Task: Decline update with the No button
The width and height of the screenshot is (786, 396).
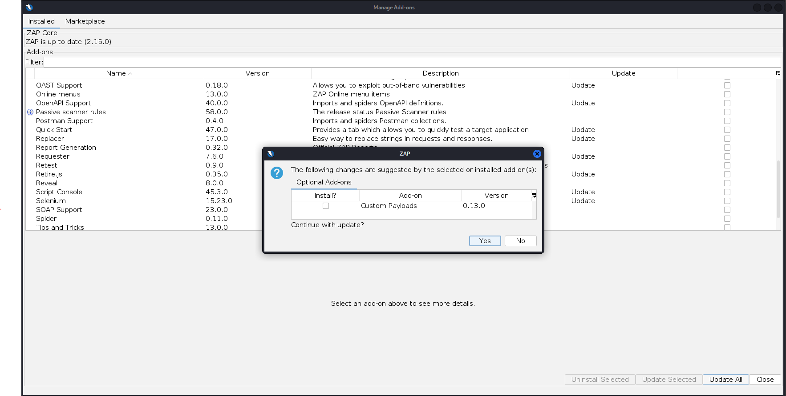Action: coord(521,241)
